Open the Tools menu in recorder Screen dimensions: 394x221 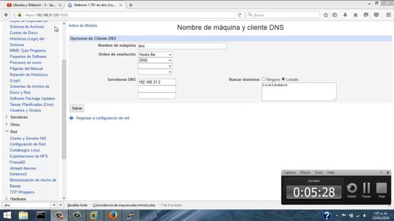click(x=318, y=173)
